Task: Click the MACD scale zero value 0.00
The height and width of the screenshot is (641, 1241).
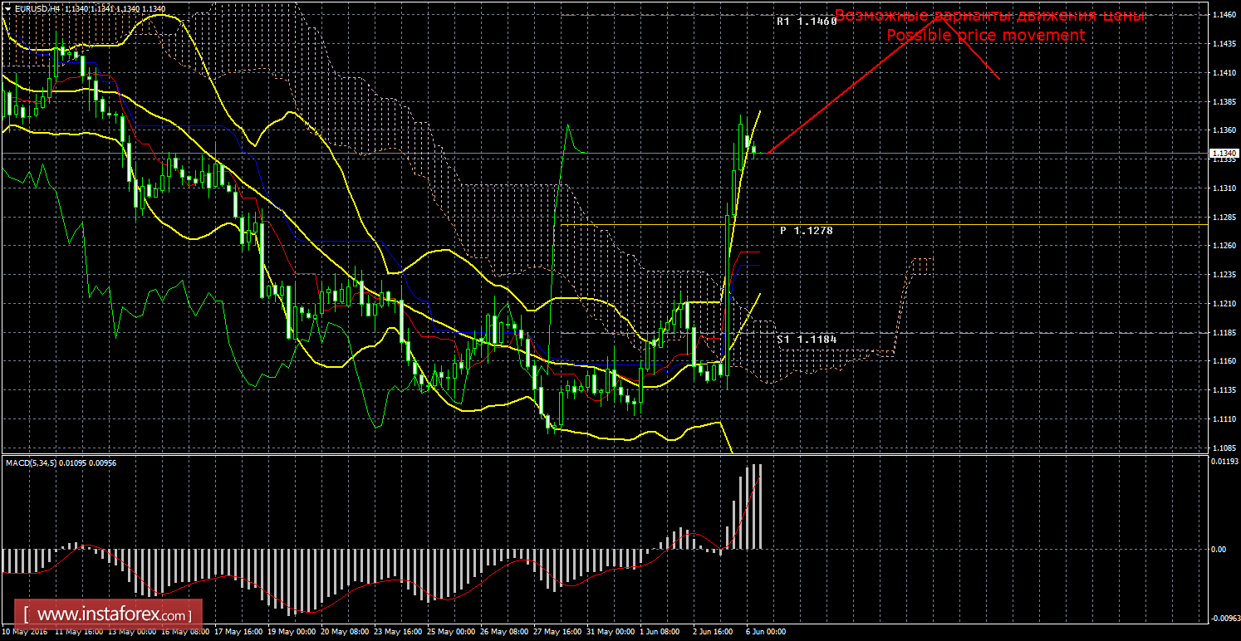Action: click(1219, 550)
